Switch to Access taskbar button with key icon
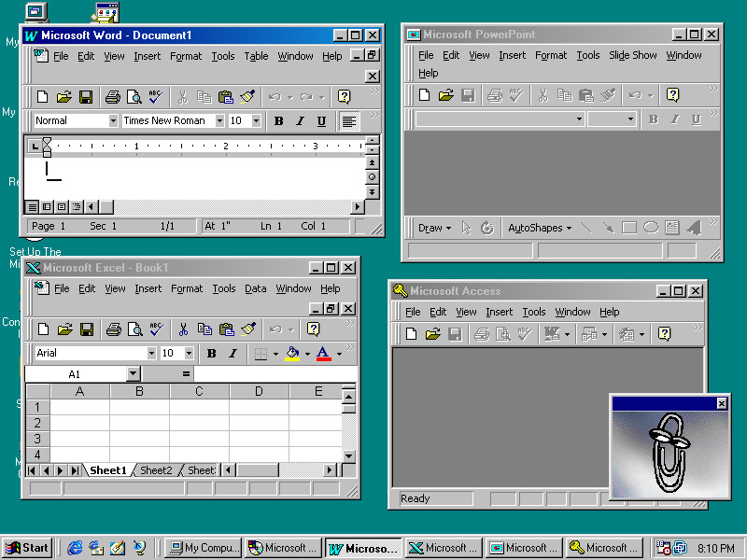This screenshot has width=747, height=560. (x=604, y=548)
